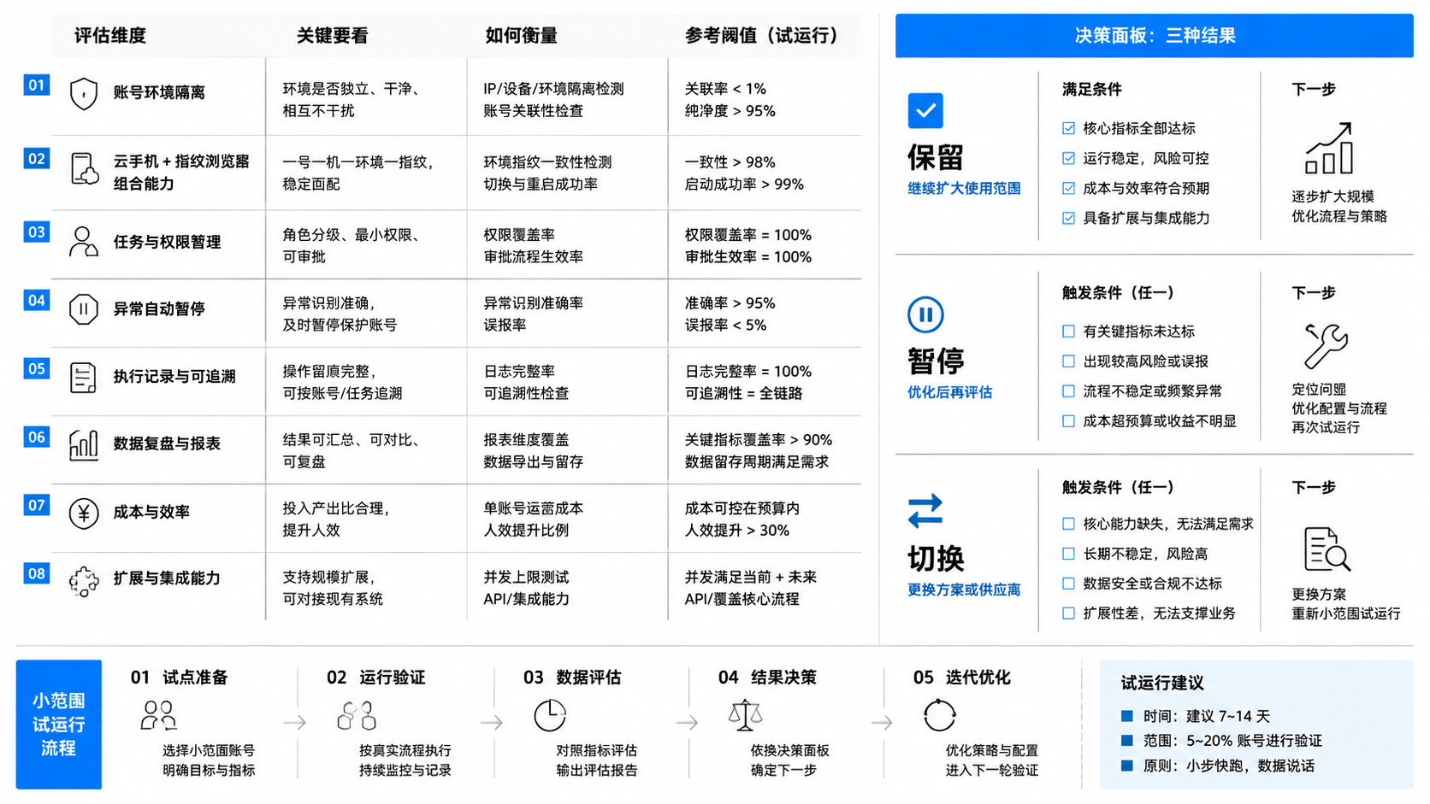This screenshot has height=804, width=1430.
Task: Click the 更换方案或供应商 link
Action: pos(964,590)
